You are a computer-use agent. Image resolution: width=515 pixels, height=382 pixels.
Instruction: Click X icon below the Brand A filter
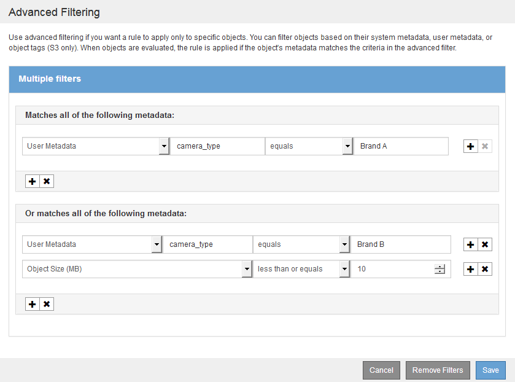[47, 181]
